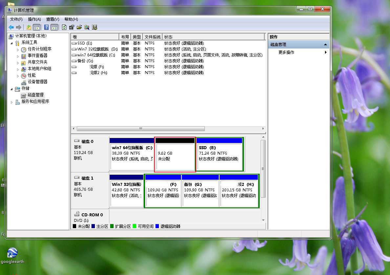Toggle the action pane with its toolbar icon
The width and height of the screenshot is (390, 275).
54,27
